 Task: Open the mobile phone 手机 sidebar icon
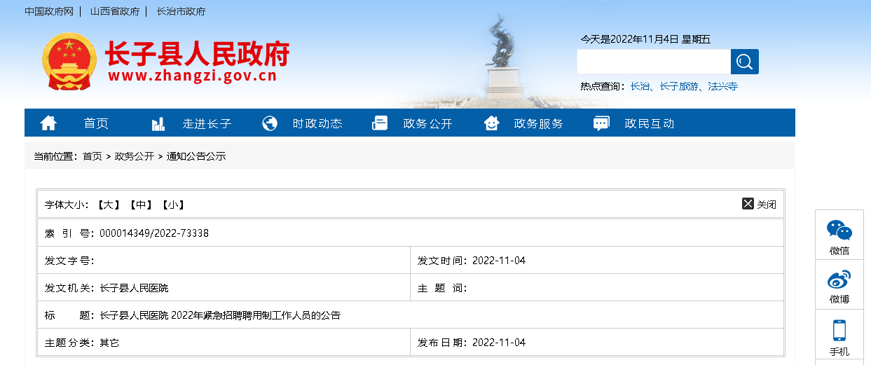coord(839,330)
